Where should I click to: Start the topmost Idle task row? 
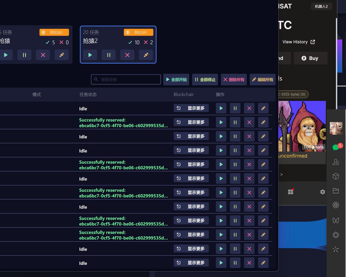221,108
